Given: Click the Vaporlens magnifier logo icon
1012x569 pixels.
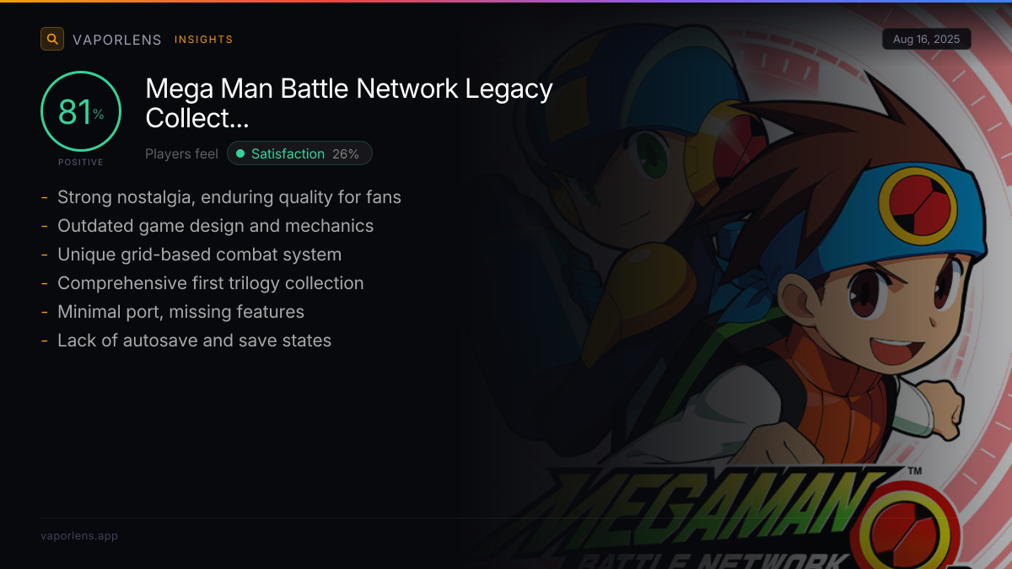Looking at the screenshot, I should click(x=52, y=39).
